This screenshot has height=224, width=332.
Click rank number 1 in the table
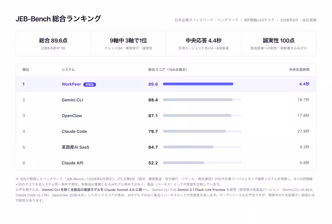tap(24, 84)
